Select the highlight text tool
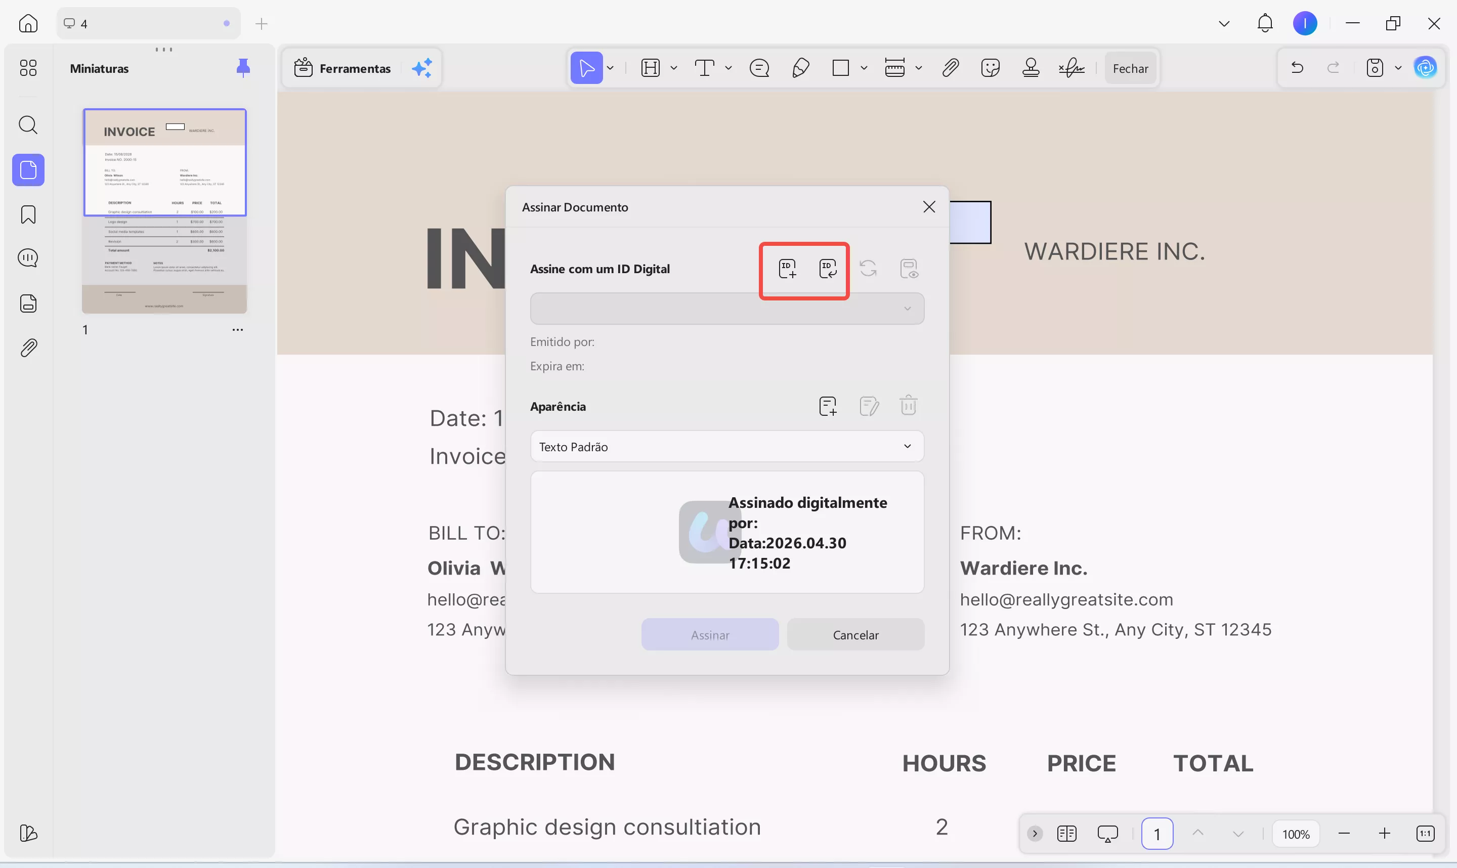The height and width of the screenshot is (868, 1457). tap(650, 68)
